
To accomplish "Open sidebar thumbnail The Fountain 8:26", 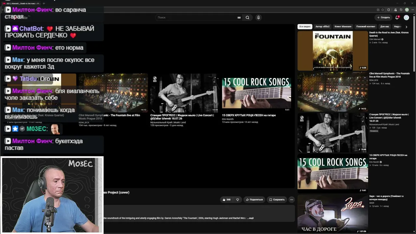I will point(332,51).
